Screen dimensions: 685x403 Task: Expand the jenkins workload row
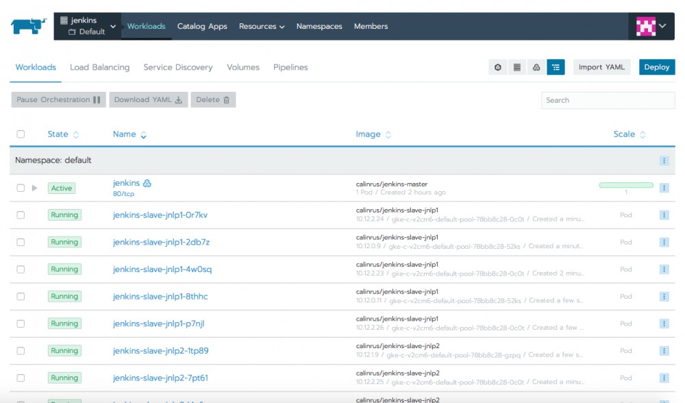click(35, 187)
